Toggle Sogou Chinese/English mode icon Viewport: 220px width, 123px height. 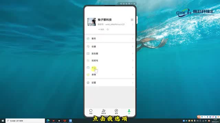(202, 117)
